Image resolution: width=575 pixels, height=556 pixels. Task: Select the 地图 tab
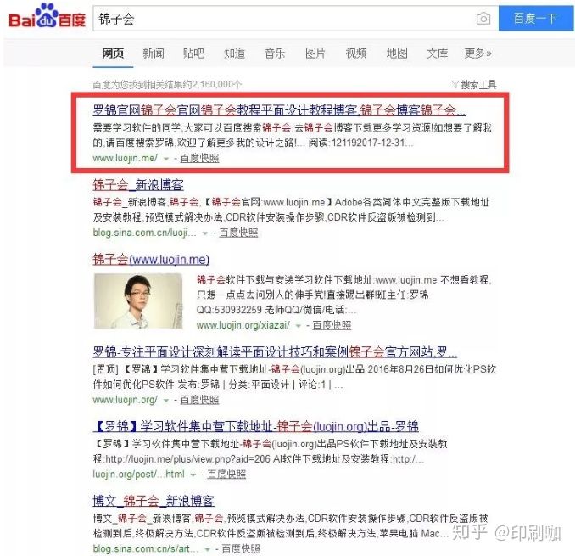point(397,53)
